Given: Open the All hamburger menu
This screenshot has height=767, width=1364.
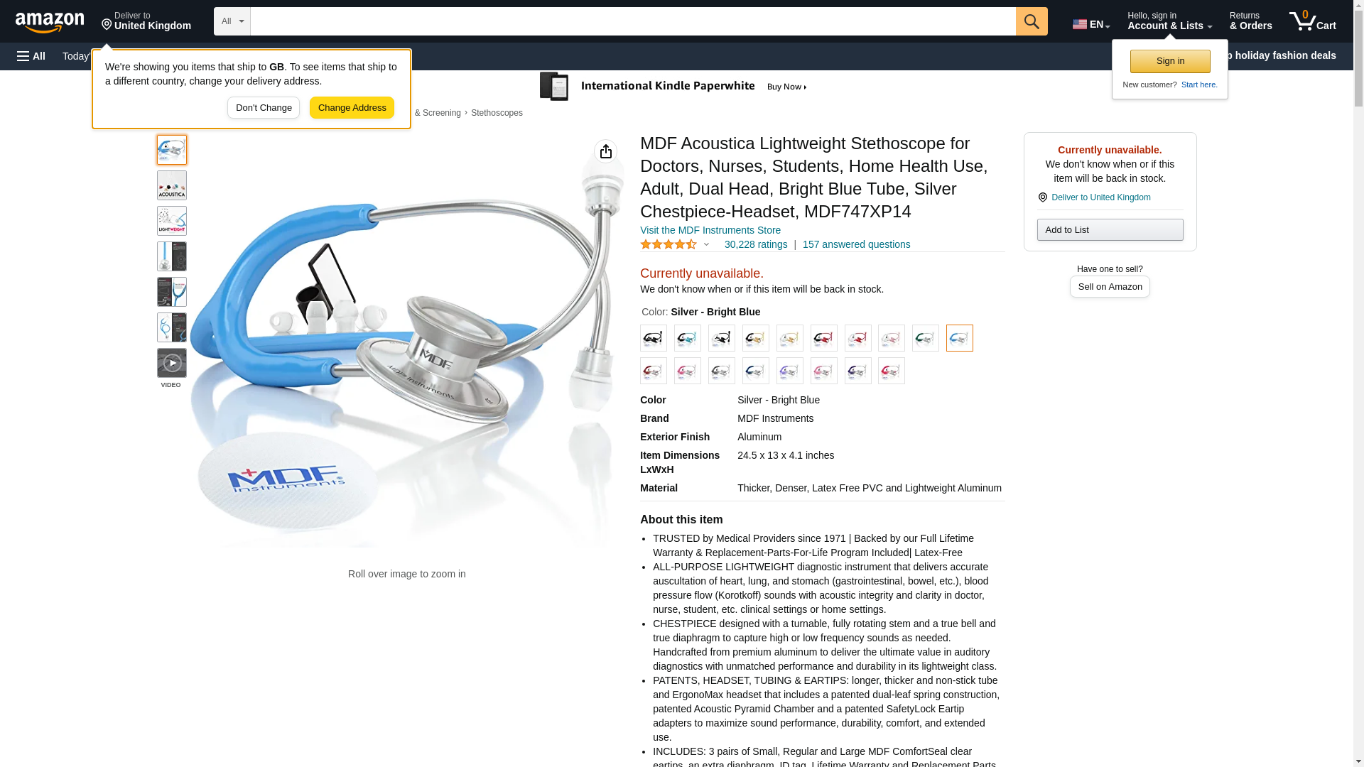Looking at the screenshot, I should pos(31,56).
